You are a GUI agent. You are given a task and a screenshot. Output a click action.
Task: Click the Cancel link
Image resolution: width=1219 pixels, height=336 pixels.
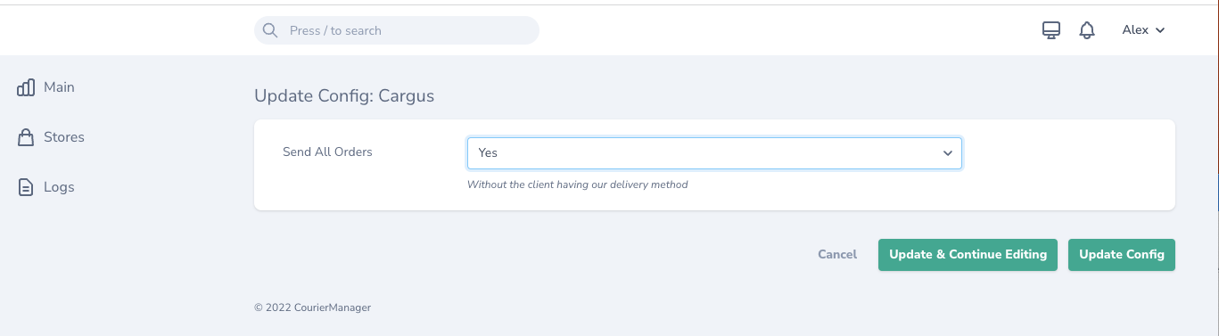coord(837,254)
